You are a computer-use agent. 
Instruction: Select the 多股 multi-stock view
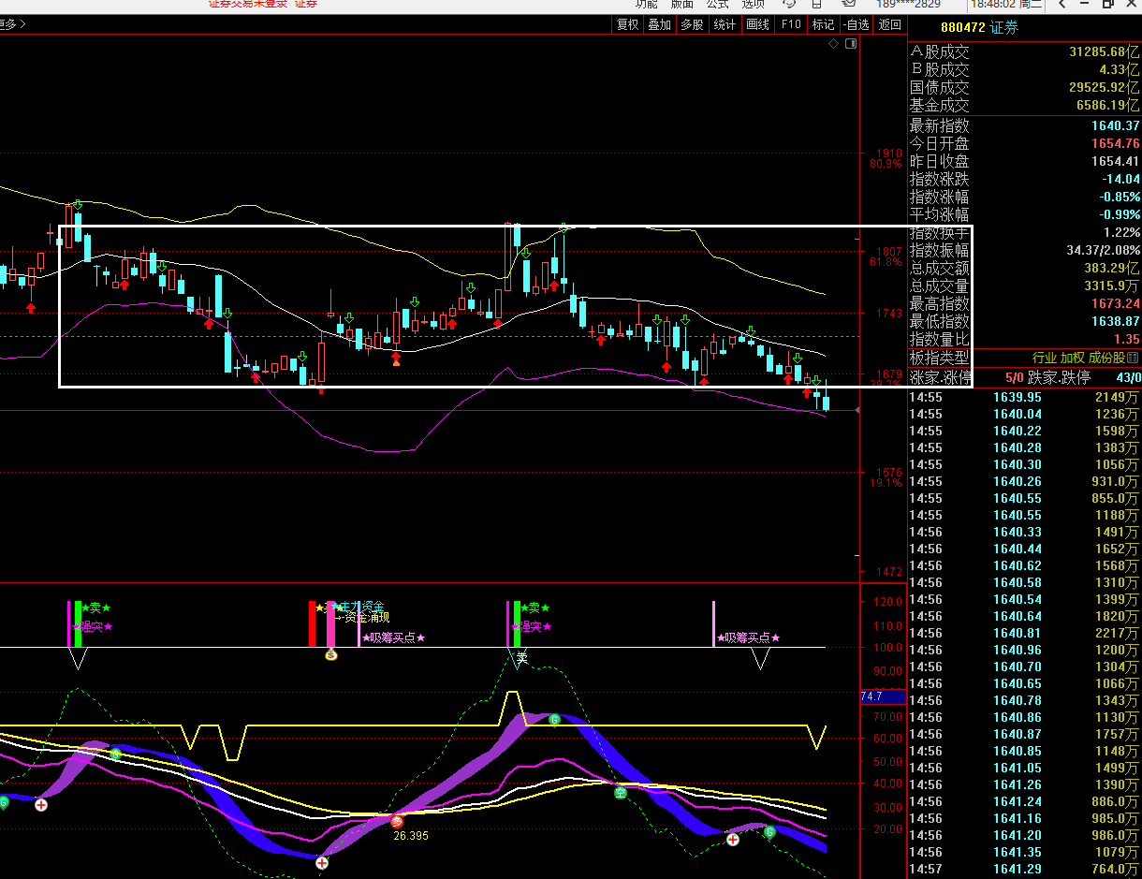click(x=693, y=24)
